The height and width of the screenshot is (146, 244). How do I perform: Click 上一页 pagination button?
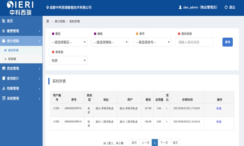145,142
